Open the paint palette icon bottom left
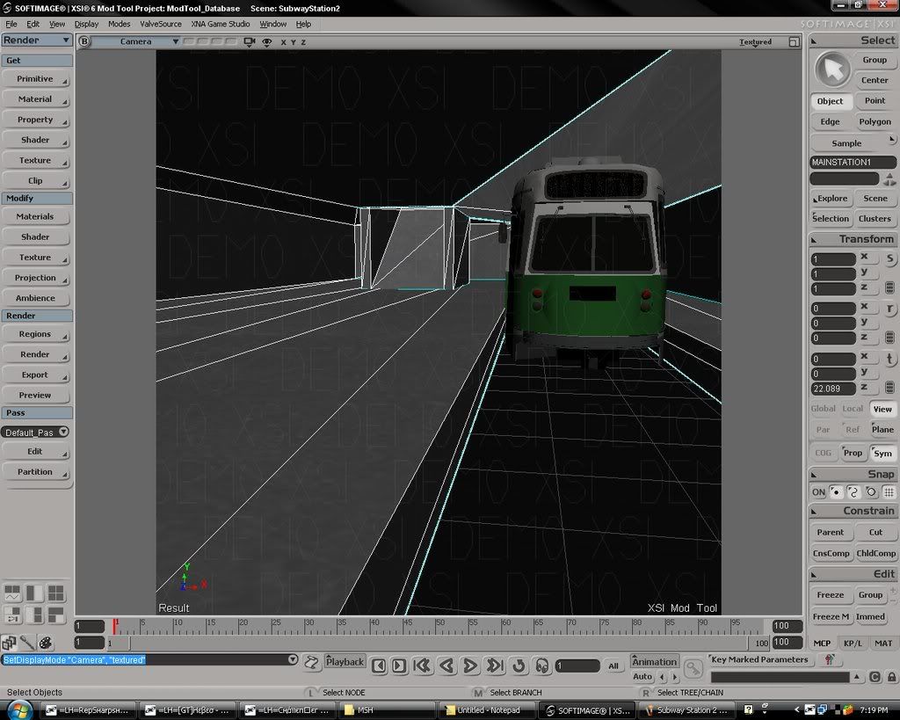 (46, 643)
